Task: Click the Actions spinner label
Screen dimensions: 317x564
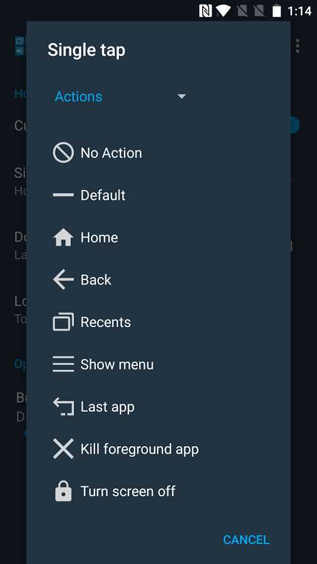Action: (78, 97)
